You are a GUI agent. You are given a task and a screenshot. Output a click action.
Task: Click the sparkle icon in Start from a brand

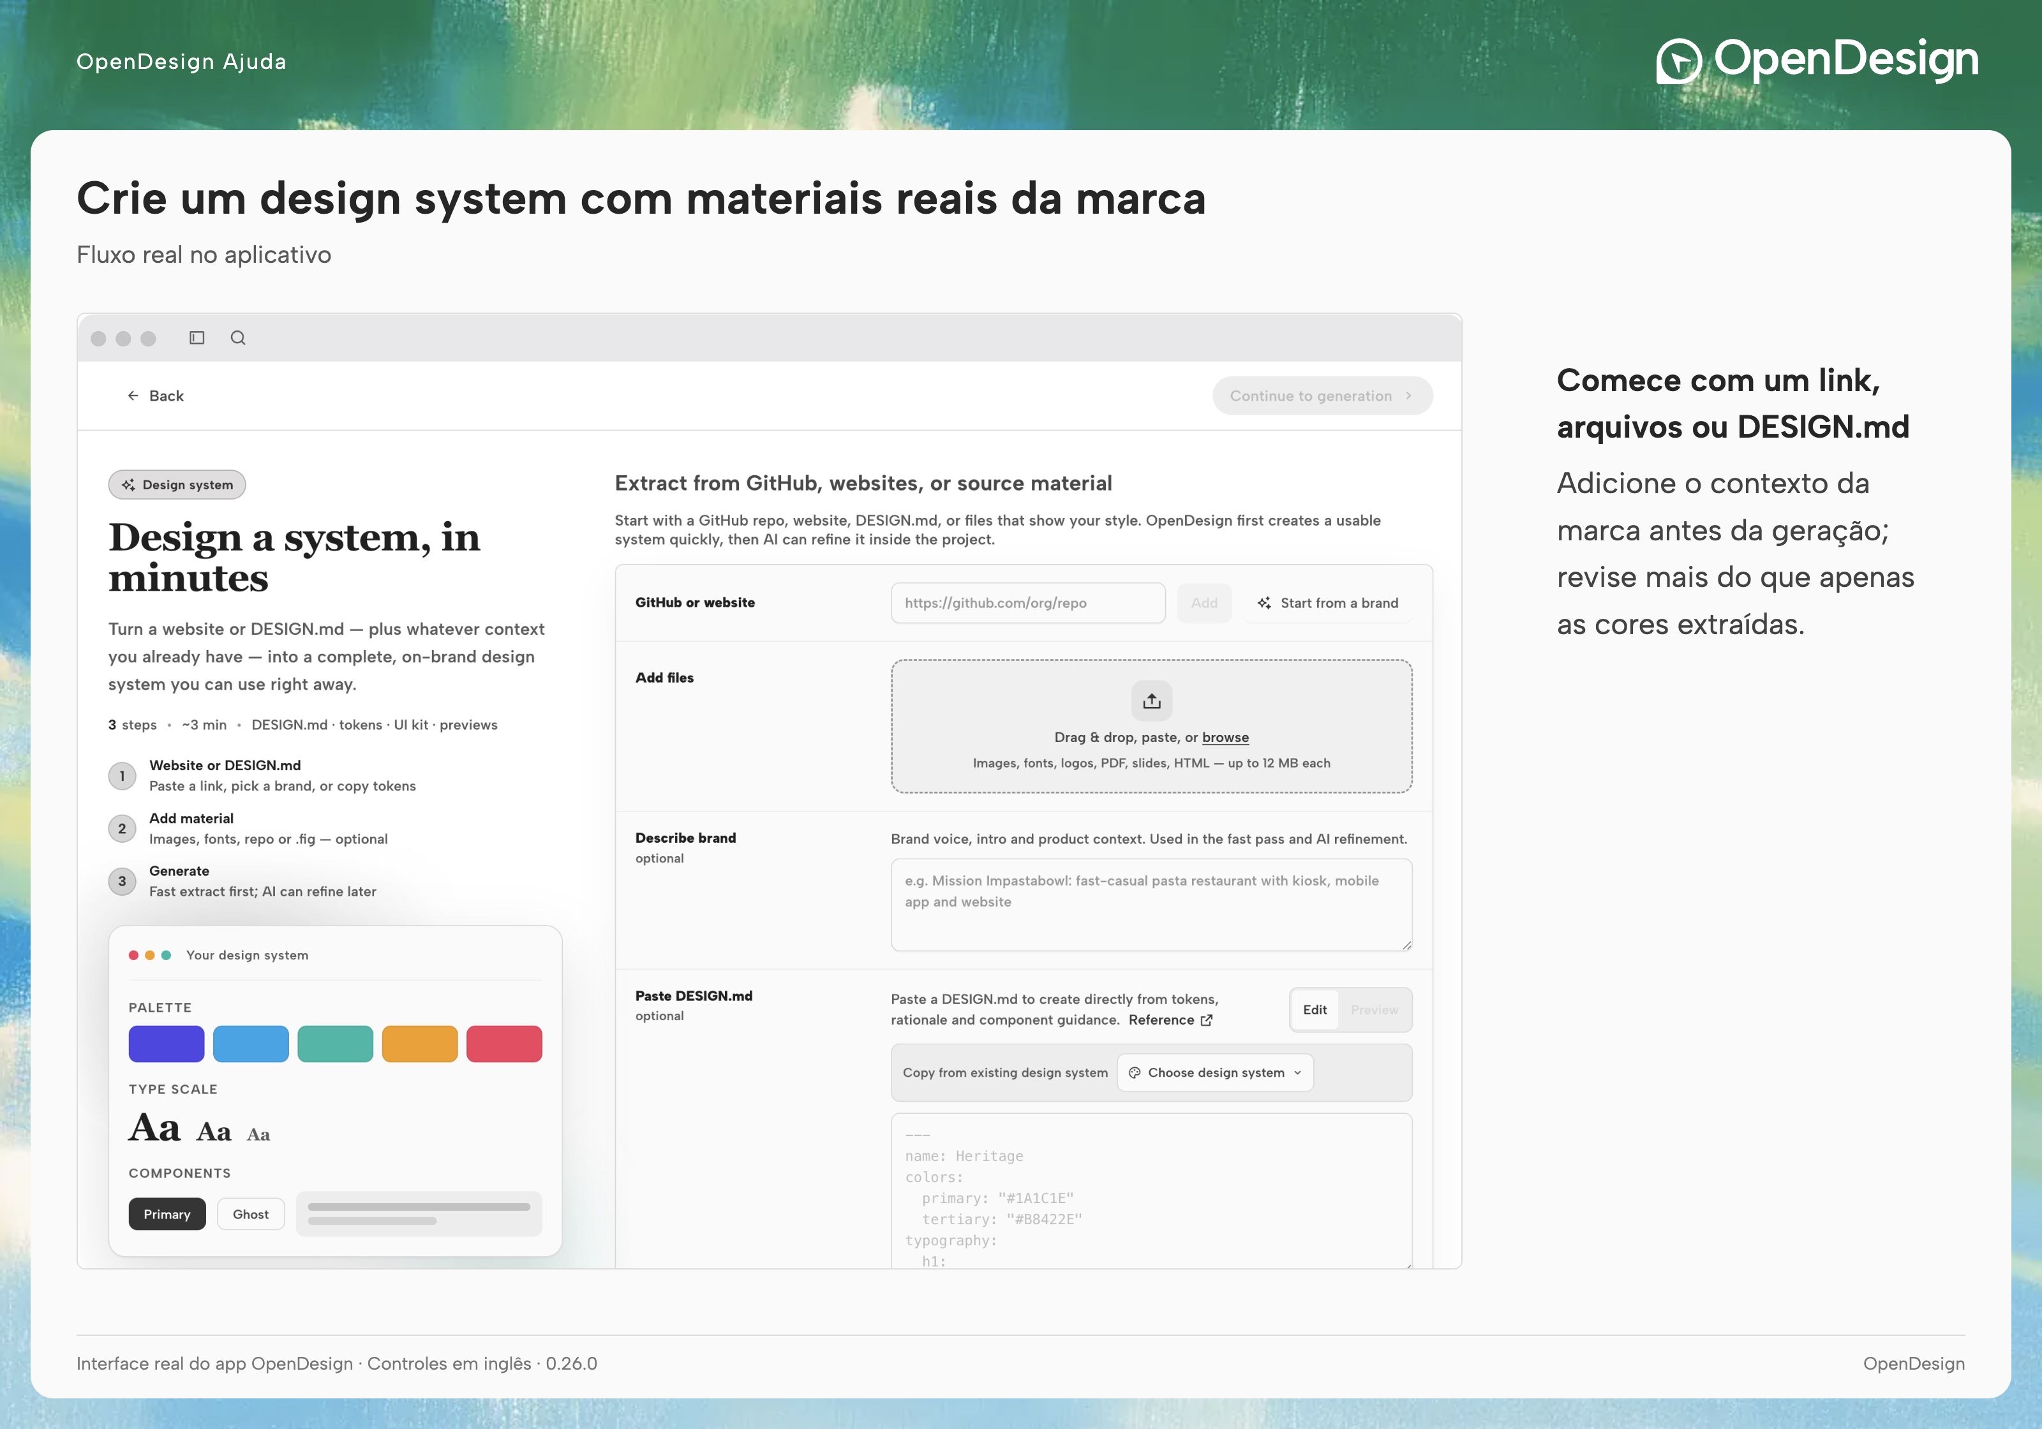click(1263, 603)
